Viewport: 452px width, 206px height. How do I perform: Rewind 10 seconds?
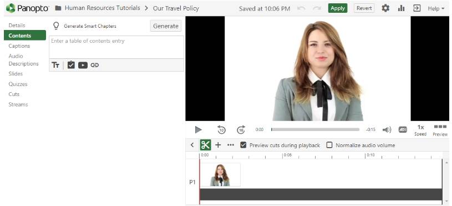tap(221, 129)
